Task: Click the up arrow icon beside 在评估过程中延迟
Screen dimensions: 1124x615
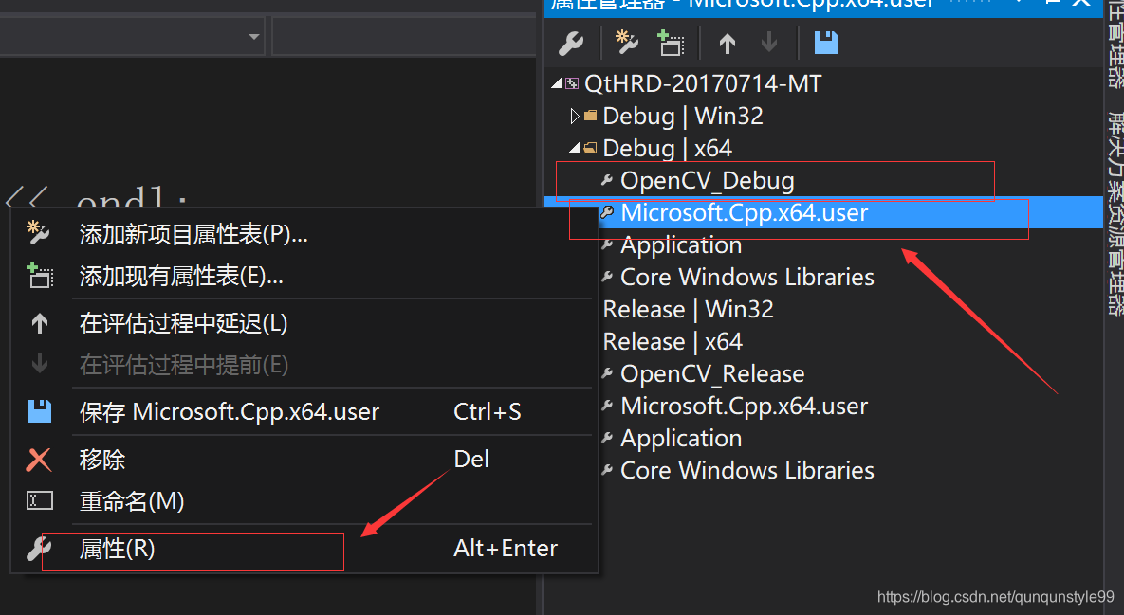Action: (40, 323)
